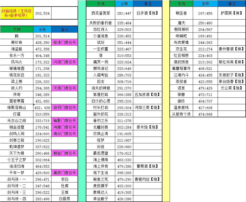Click the 剑与诗・四 quest cell
Viewport: 246px width, 202px height.
point(17,199)
